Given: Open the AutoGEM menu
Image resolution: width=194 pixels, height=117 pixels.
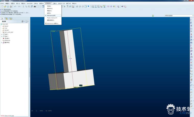Looking at the screenshot, I should pyautogui.click(x=30, y=4).
